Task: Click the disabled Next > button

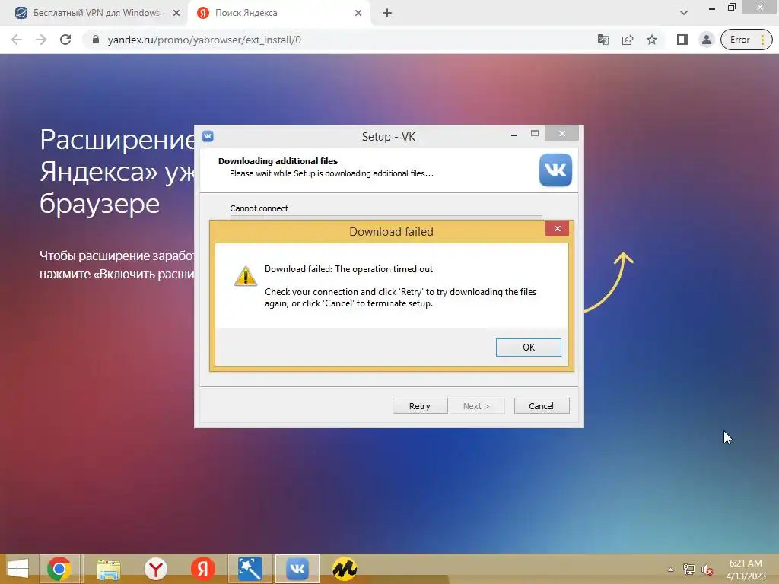Action: 476,406
